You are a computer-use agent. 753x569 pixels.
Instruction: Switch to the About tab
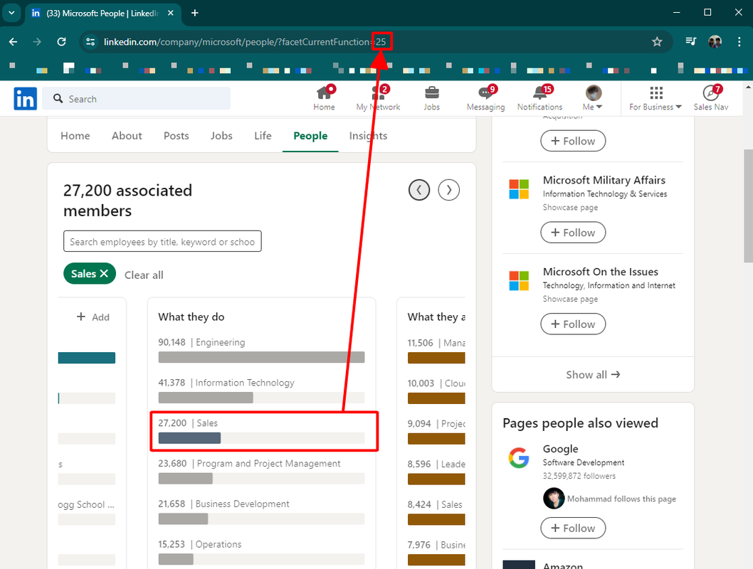tap(127, 136)
